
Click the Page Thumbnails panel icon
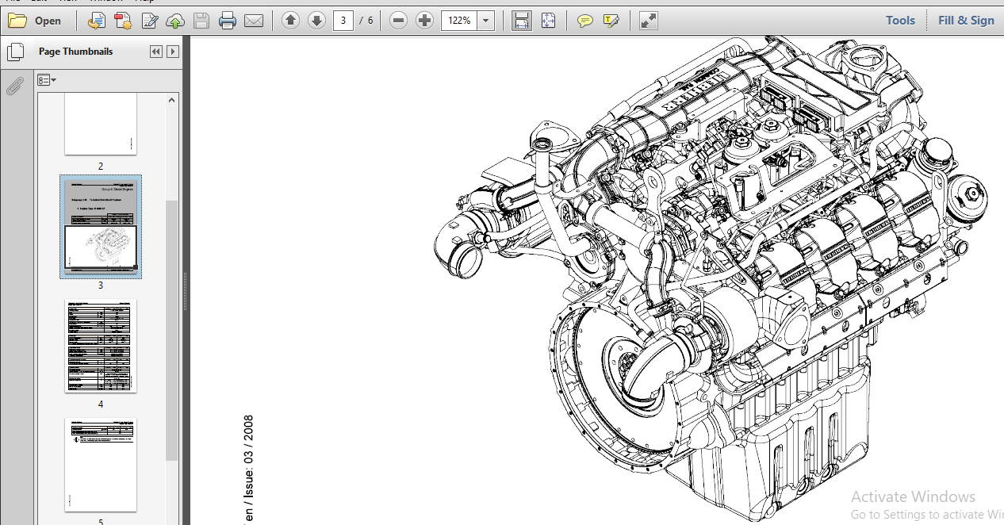[14, 52]
